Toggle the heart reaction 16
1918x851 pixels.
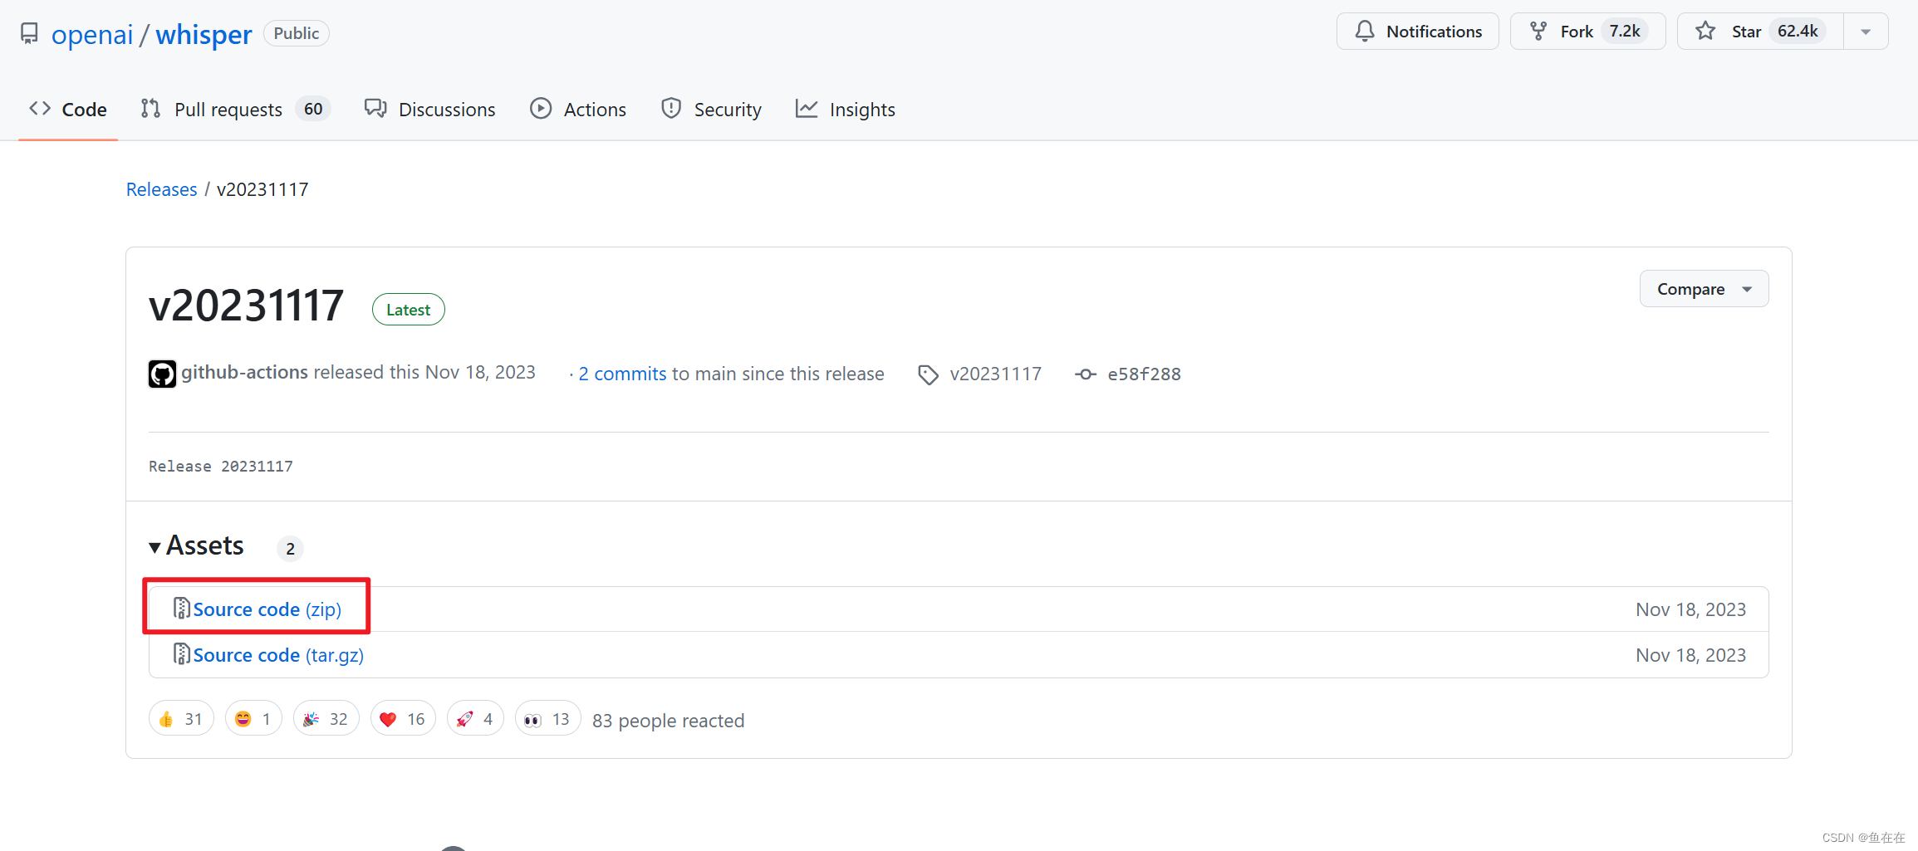pos(403,719)
